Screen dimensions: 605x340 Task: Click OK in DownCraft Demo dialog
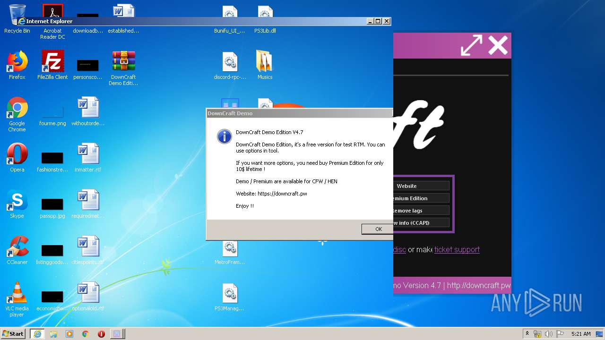point(378,229)
